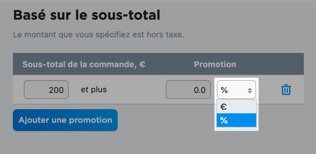Click the blue trash can in promotion row

286,90
